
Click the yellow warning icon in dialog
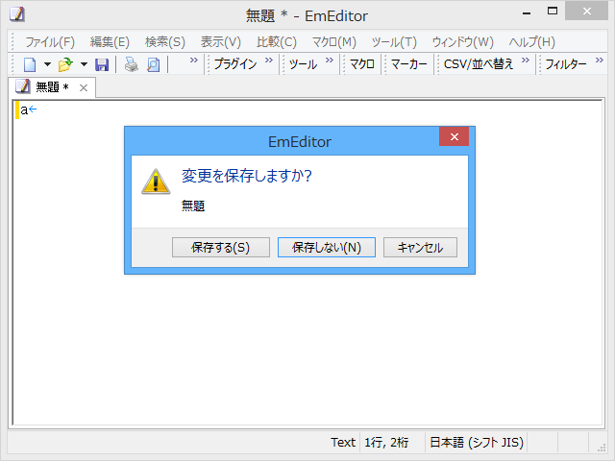pos(156,182)
